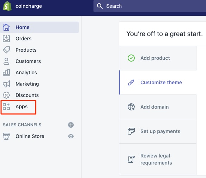Select Review legal requirements step
Viewport: 206px width, 178px height.
pos(158,159)
